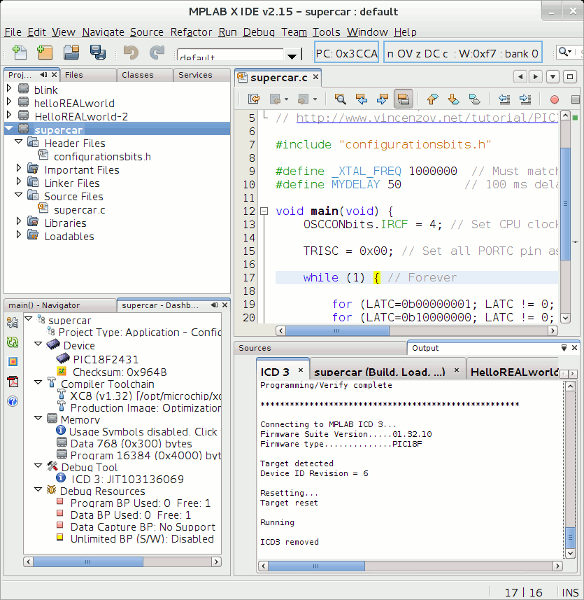This screenshot has width=584, height=600.
Task: Open configurationsbits.h in the project tree
Action: pyautogui.click(x=102, y=157)
